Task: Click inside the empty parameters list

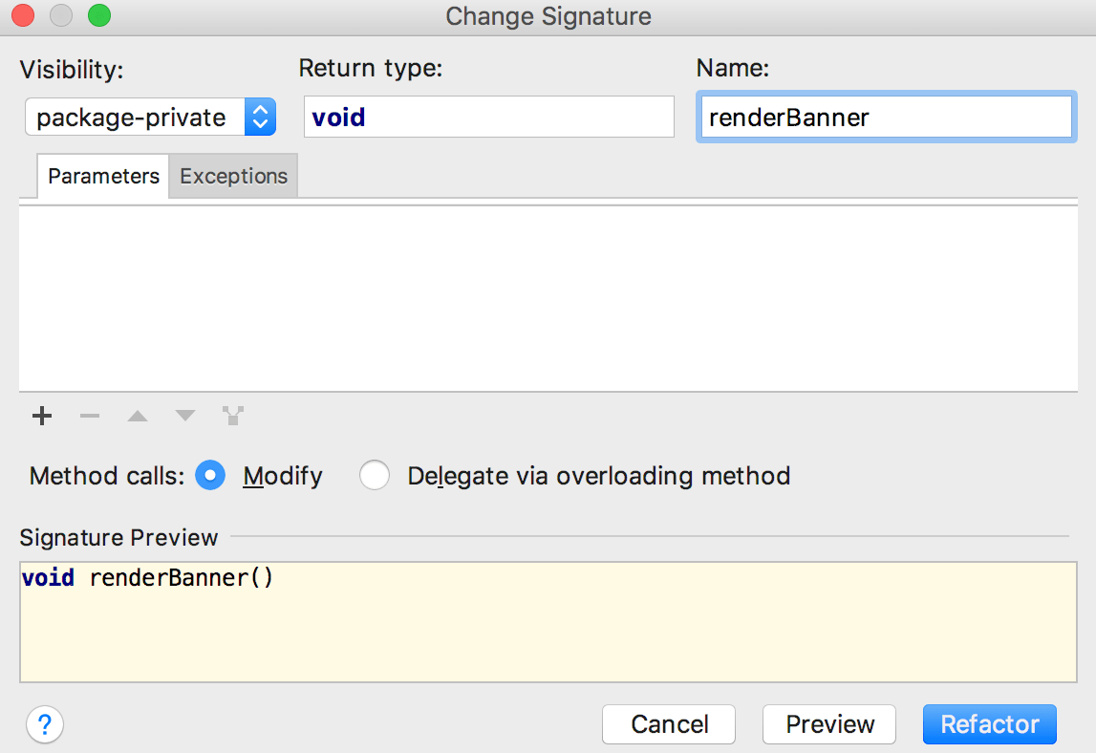Action: [x=548, y=296]
